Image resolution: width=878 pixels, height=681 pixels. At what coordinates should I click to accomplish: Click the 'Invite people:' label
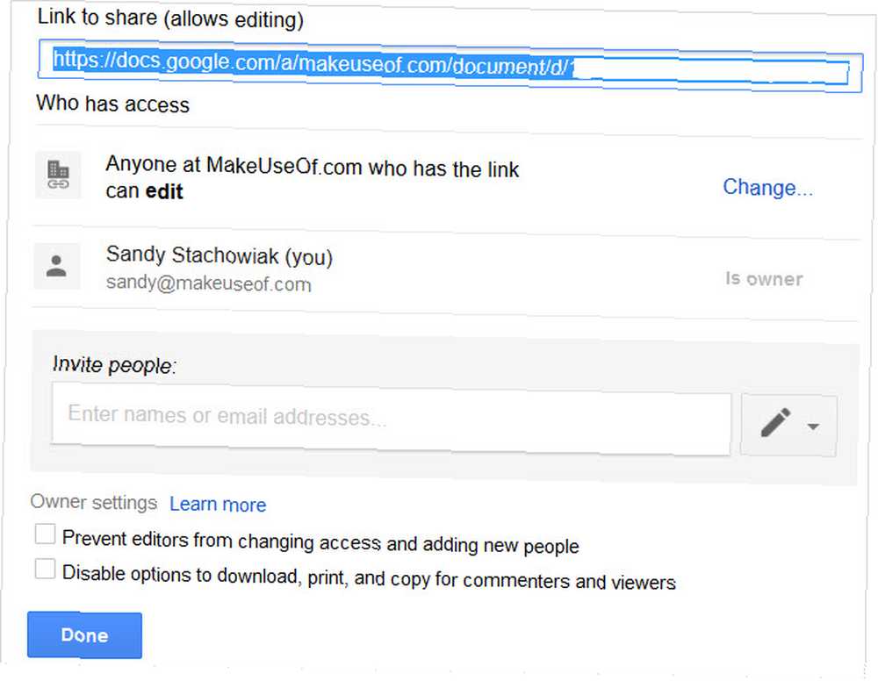click(x=114, y=365)
